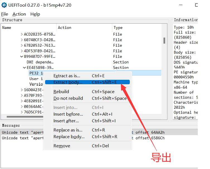Collapse the 899407D7-99FE file node

(x=21, y=56)
